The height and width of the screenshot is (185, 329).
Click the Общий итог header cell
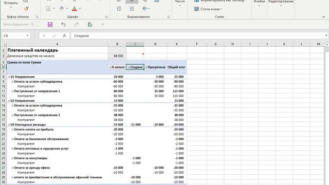tap(176, 67)
